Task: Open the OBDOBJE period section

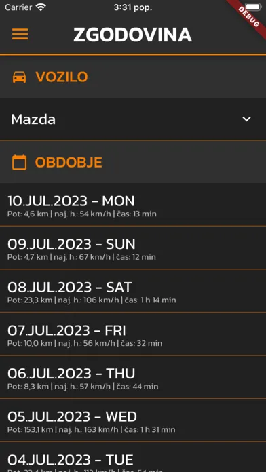Action: (133, 162)
